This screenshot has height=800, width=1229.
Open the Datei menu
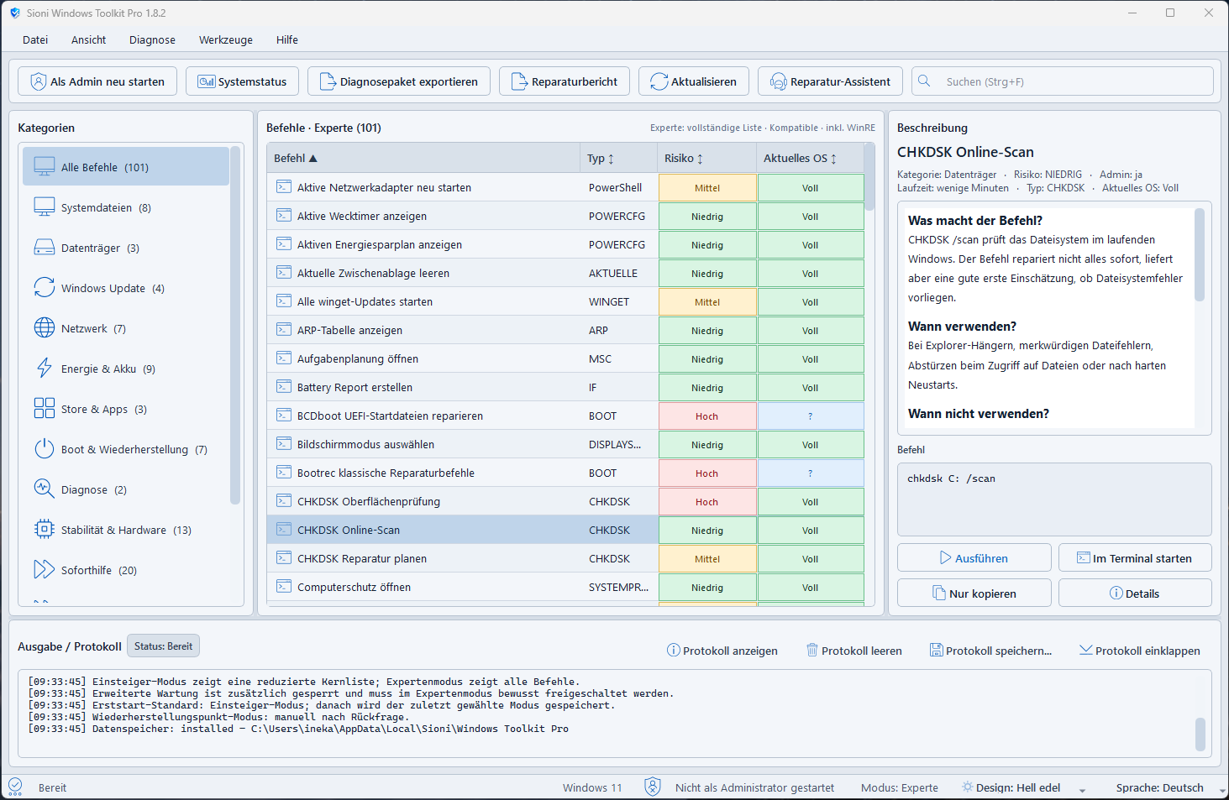click(x=35, y=39)
